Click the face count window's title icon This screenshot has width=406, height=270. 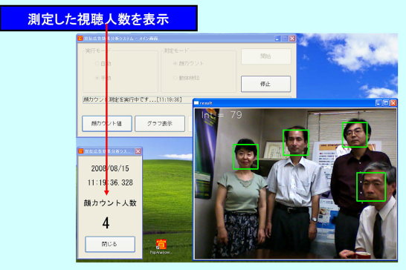pyautogui.click(x=81, y=151)
